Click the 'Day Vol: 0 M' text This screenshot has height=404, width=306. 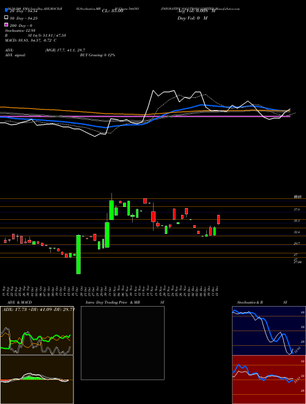coord(192,18)
